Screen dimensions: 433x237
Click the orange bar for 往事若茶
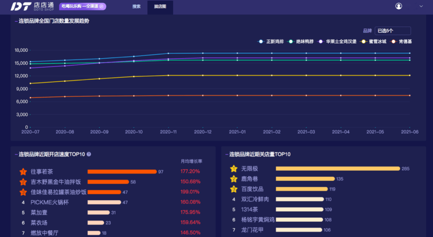[122, 172]
